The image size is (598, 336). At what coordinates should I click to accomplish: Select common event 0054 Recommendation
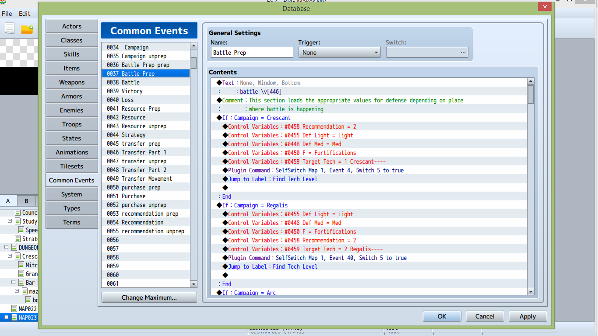pos(146,222)
